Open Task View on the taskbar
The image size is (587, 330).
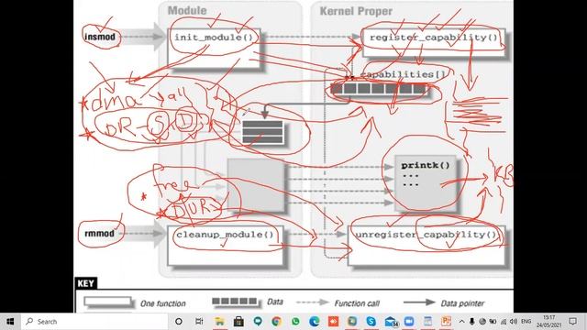tap(199, 322)
